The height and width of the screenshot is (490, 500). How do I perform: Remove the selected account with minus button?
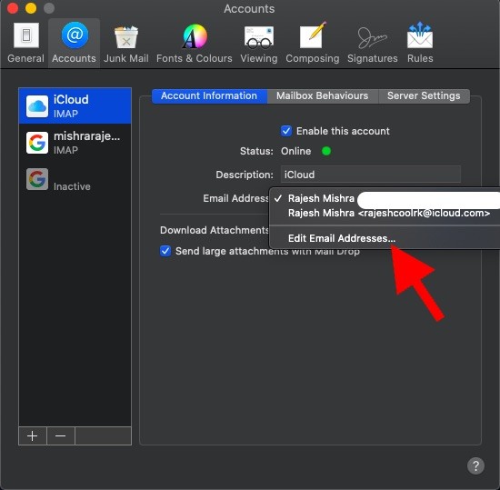61,435
